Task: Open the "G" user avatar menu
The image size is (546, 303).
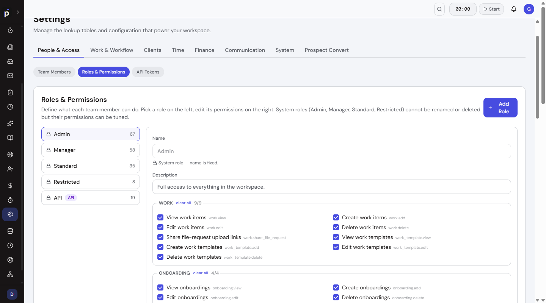Action: point(529,9)
